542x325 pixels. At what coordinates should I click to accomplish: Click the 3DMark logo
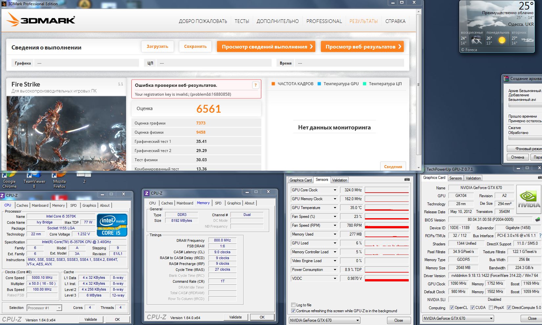click(41, 20)
